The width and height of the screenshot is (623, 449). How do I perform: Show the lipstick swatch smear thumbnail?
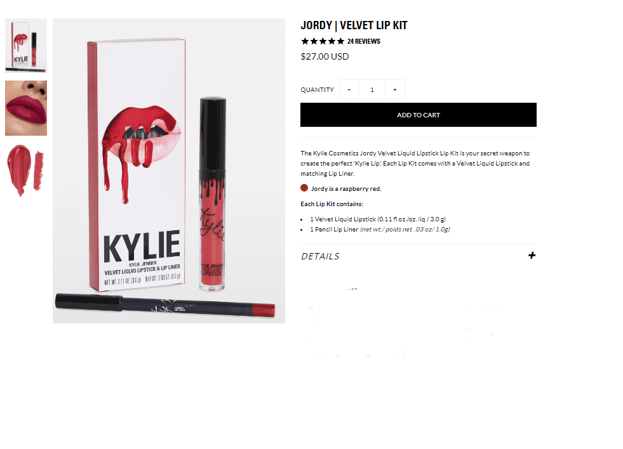(x=26, y=171)
